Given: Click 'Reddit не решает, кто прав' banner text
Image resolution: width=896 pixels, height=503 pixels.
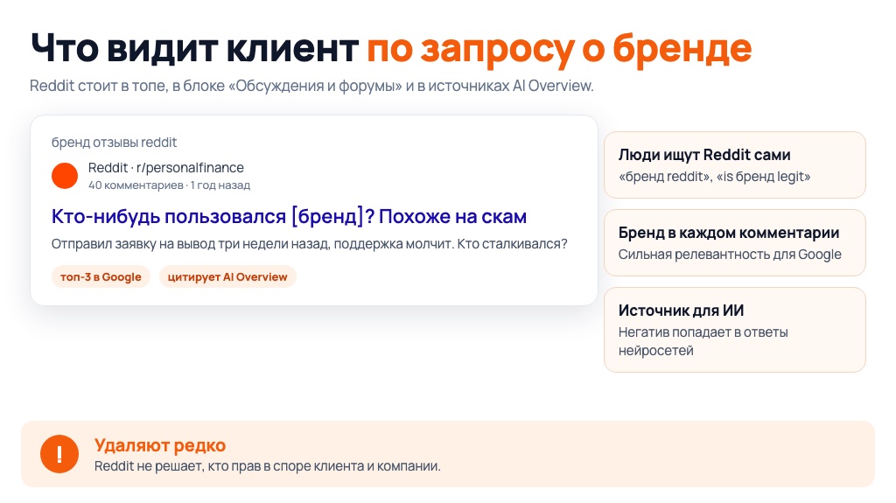Looking at the screenshot, I should [x=268, y=466].
